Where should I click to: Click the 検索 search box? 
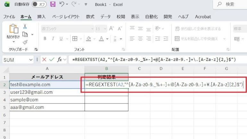click(230, 4)
